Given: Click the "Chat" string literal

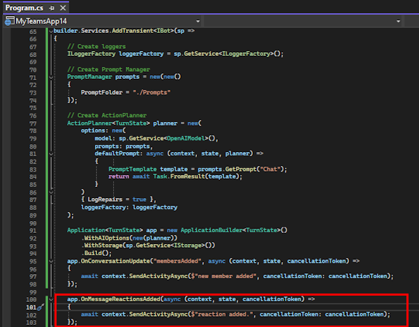Looking at the screenshot, I should [x=270, y=169].
